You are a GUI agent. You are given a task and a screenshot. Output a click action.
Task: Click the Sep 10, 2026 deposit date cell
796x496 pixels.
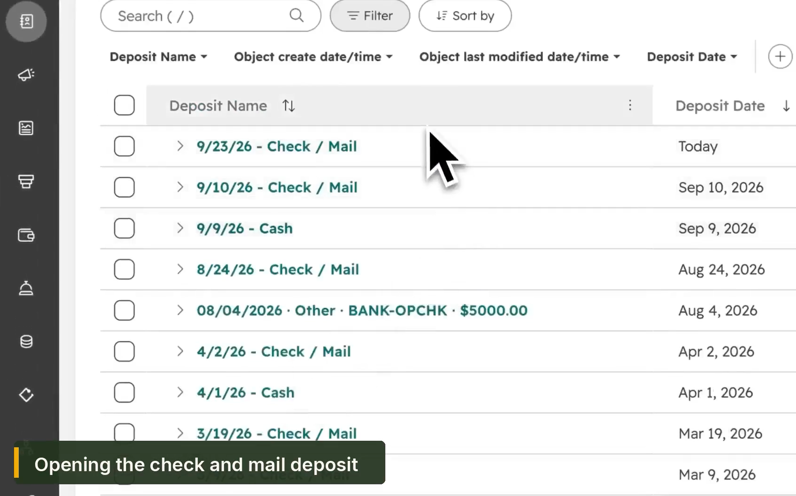tap(721, 187)
